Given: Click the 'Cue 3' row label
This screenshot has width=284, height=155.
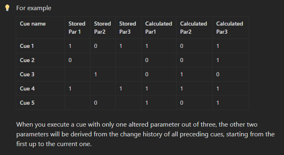Looking at the screenshot, I should [27, 74].
